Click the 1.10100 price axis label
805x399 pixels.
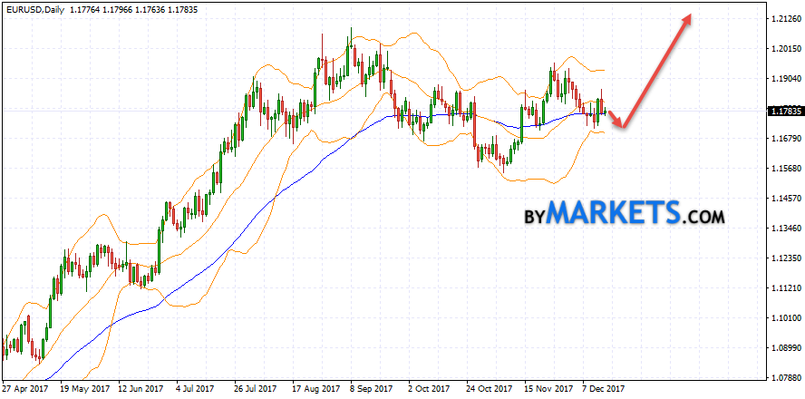click(x=780, y=318)
